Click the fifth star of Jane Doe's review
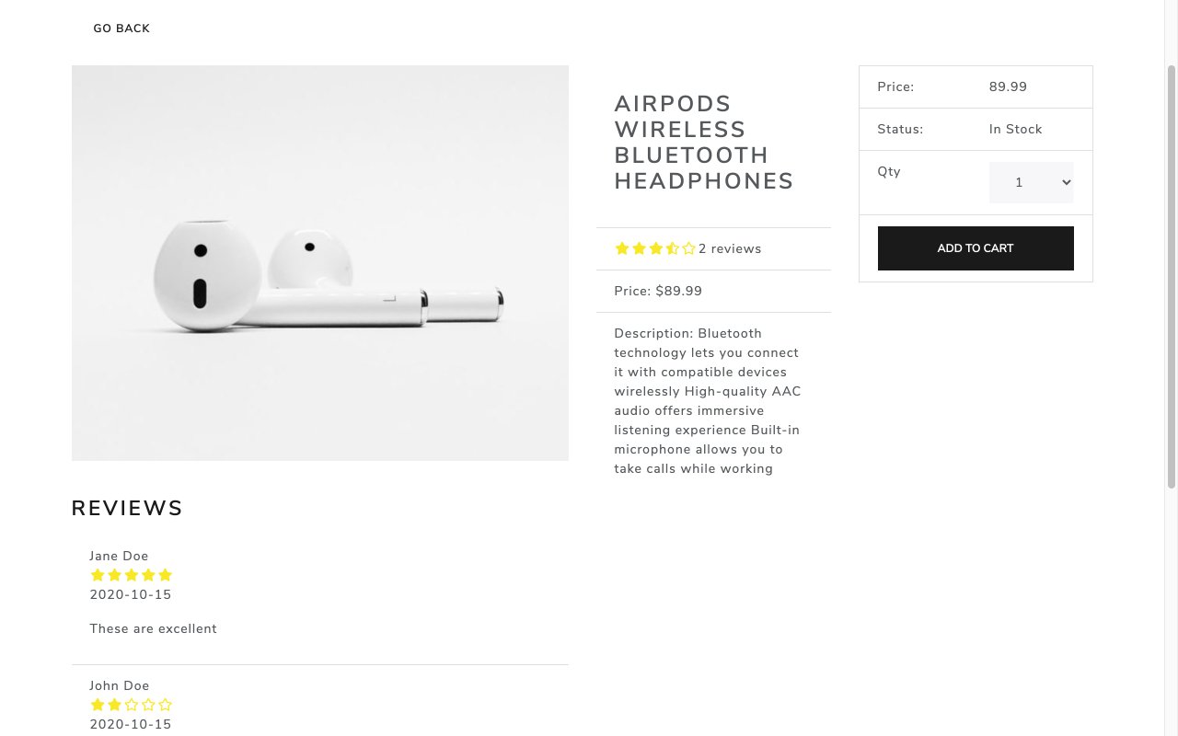1178x736 pixels. click(x=166, y=575)
